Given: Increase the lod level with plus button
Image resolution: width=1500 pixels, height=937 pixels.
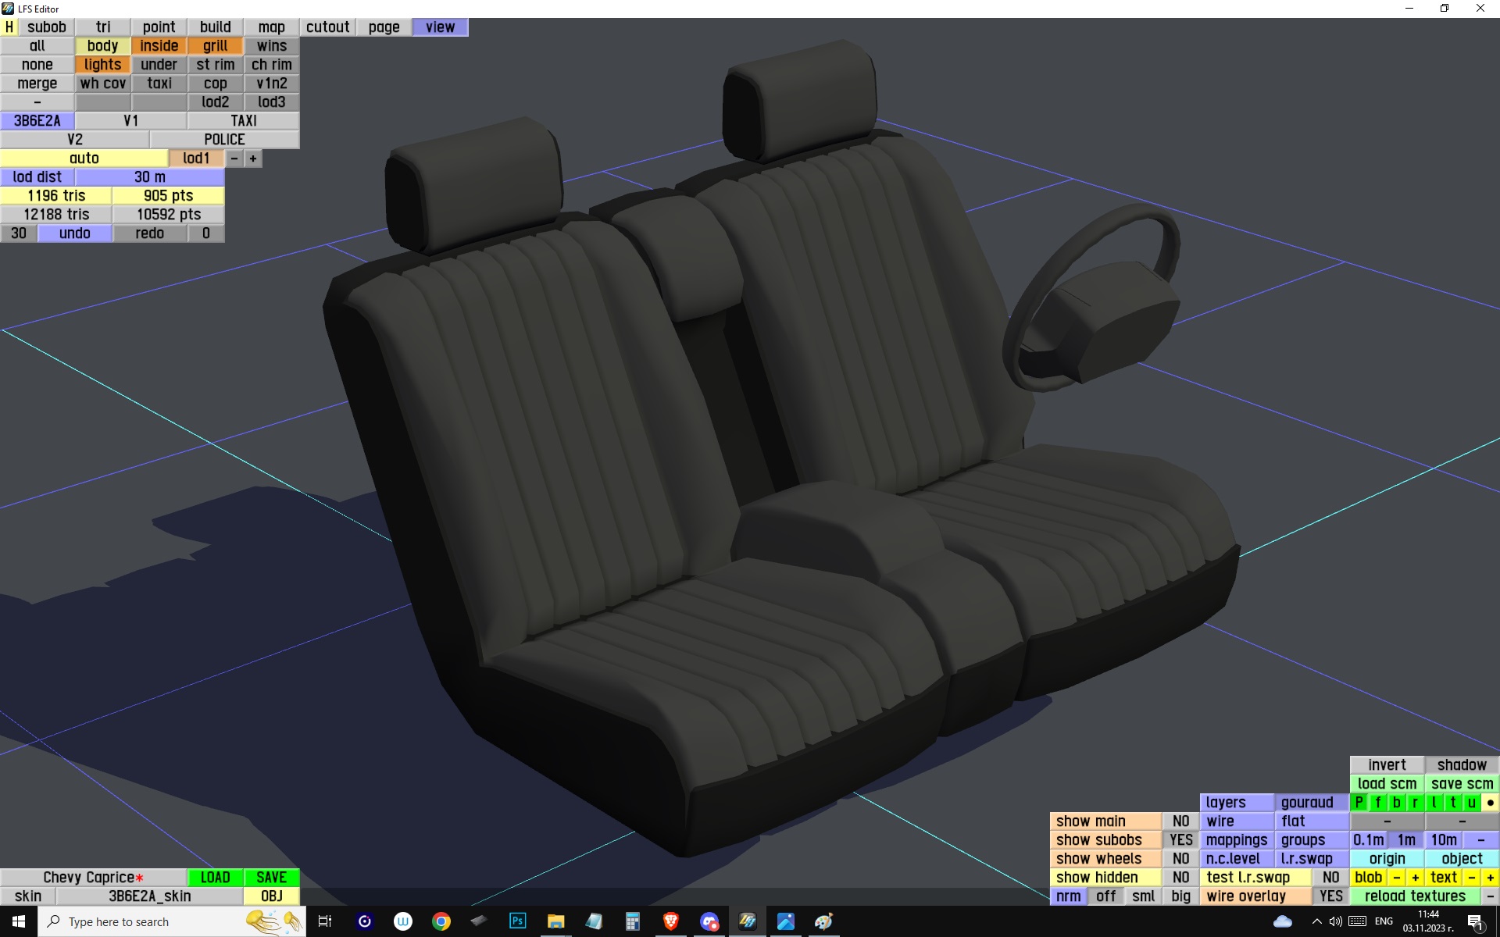Looking at the screenshot, I should coord(253,159).
